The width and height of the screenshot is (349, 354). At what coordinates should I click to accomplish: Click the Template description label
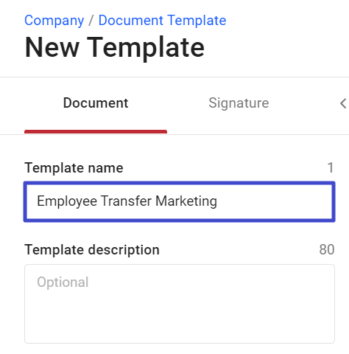92,250
